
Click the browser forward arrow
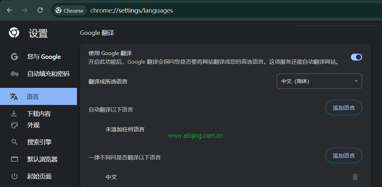click(25, 11)
